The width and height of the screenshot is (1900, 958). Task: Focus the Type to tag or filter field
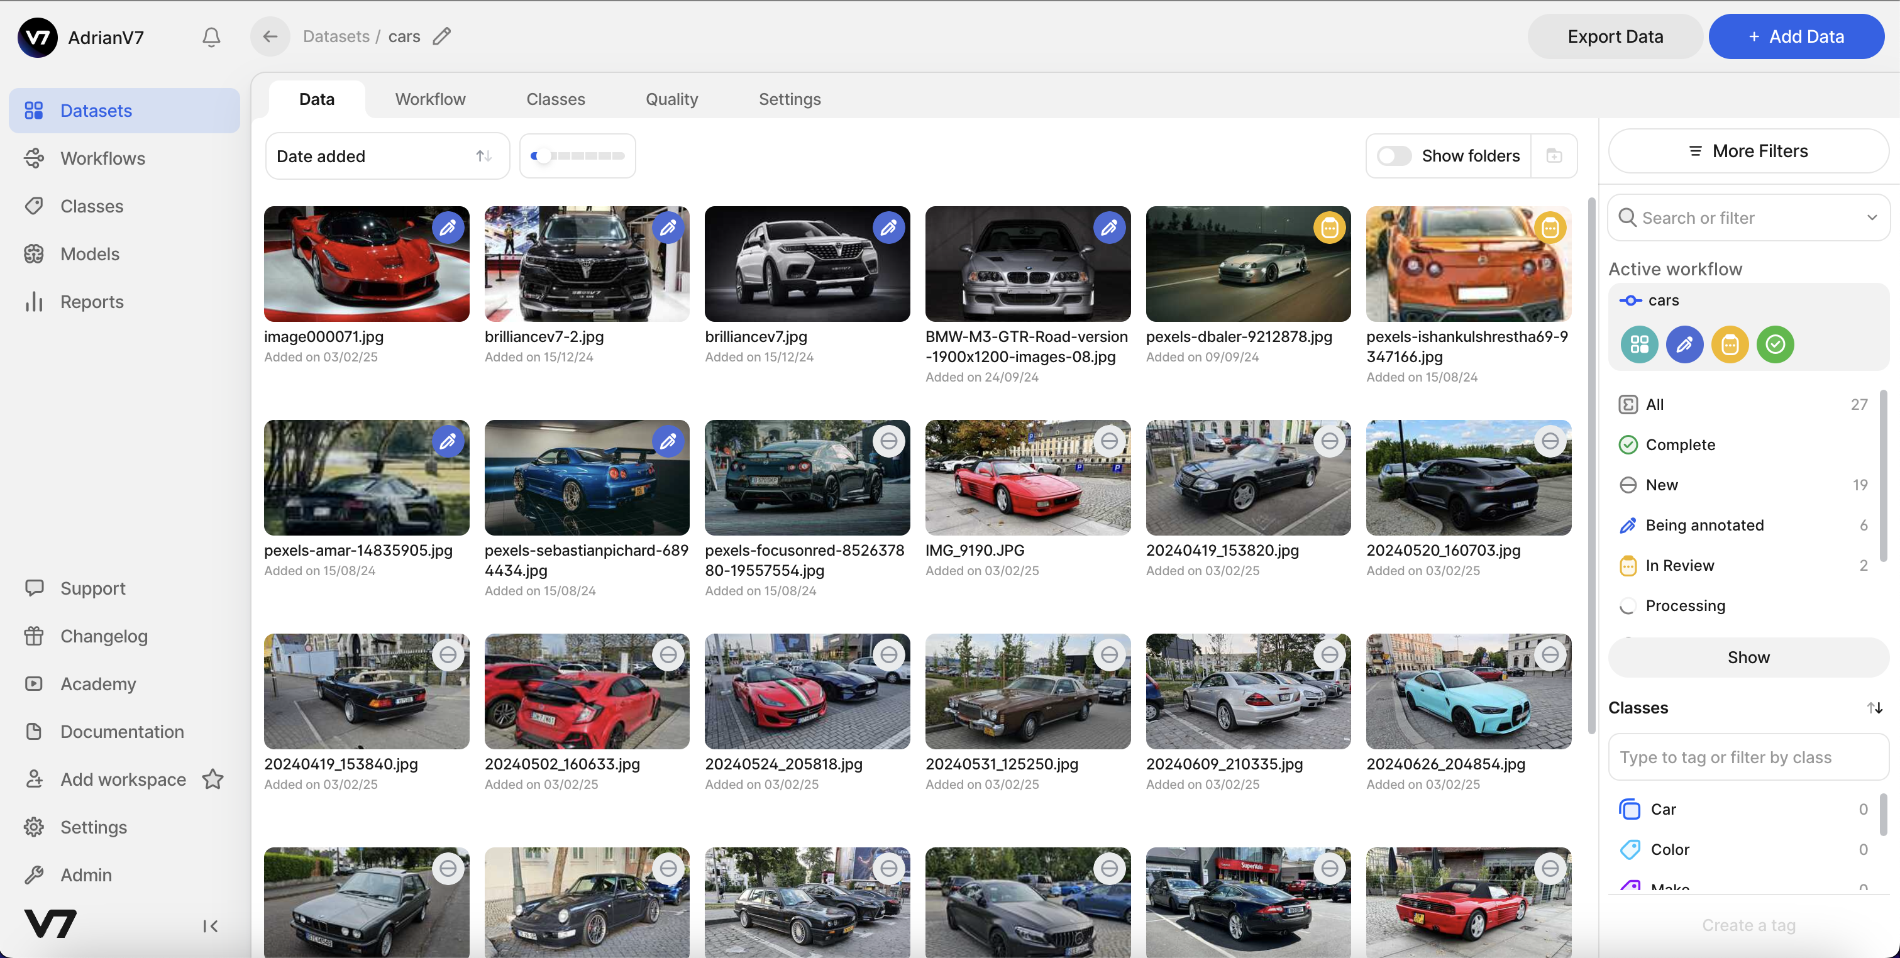1748,757
